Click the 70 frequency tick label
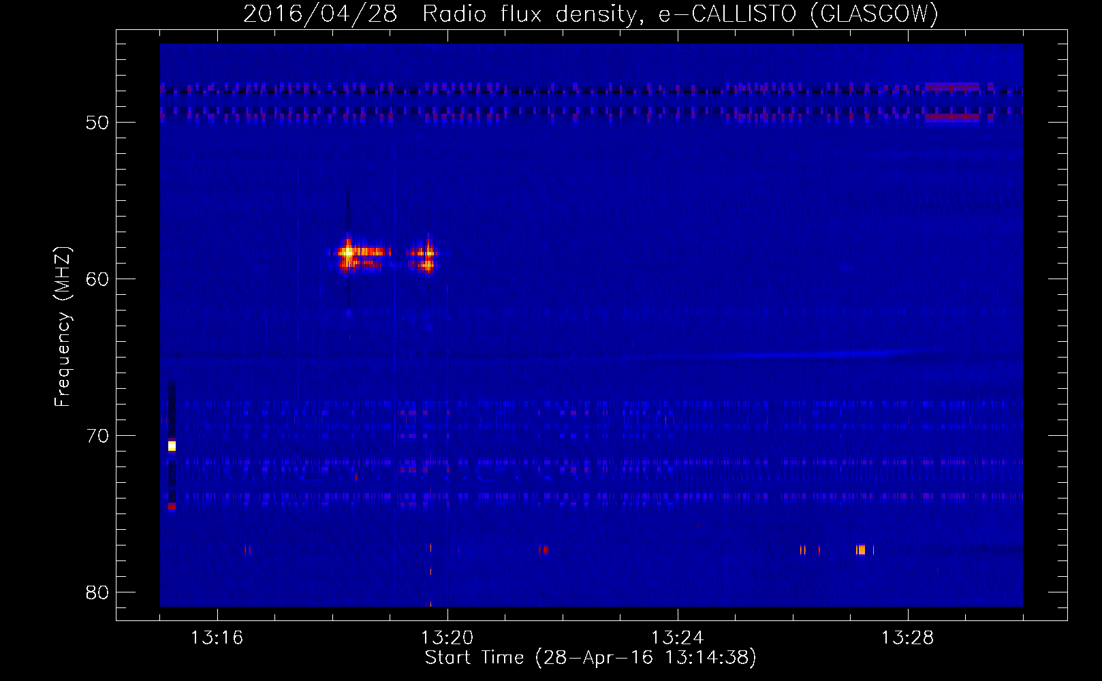The height and width of the screenshot is (681, 1102). [x=97, y=436]
